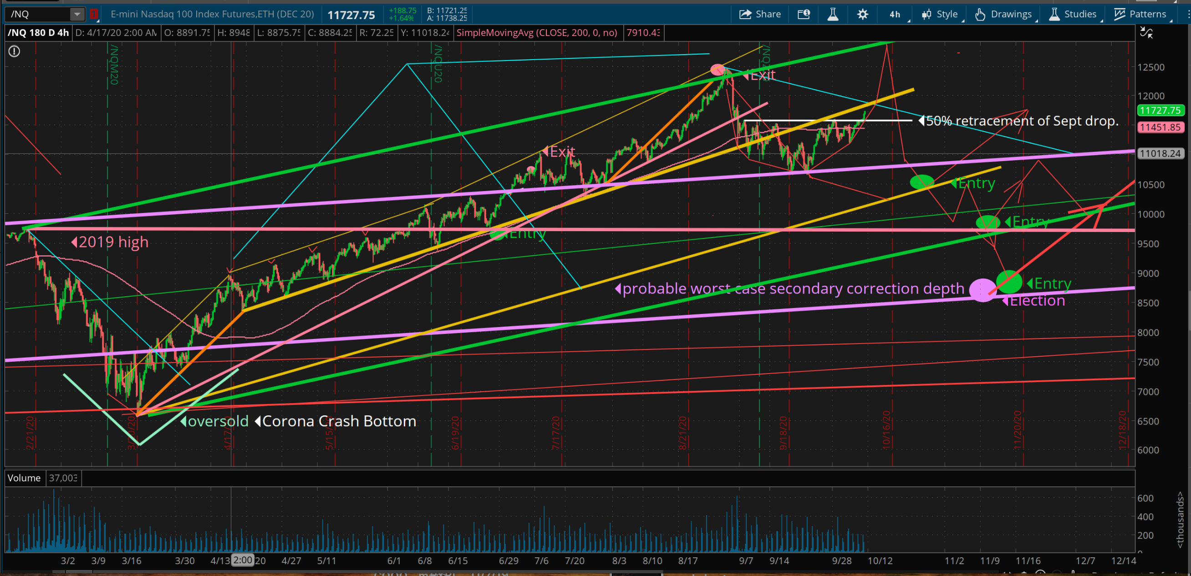Click the green 11727.75 price bubble
Image resolution: width=1191 pixels, height=576 pixels.
[1160, 111]
